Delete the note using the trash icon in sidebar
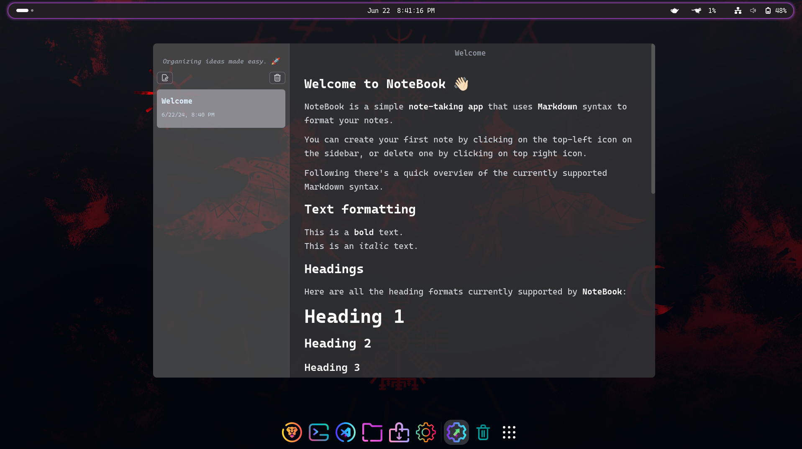Screen dimensions: 802x449 (277, 78)
